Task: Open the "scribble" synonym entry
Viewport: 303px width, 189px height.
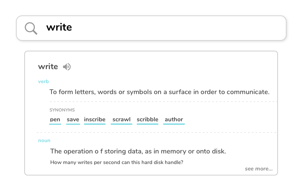Action: [147, 119]
